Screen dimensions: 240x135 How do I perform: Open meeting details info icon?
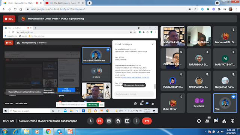click(199, 121)
